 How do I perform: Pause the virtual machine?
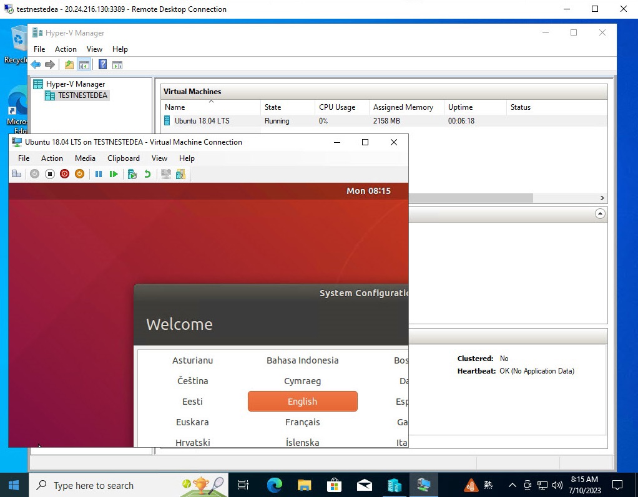pos(99,174)
